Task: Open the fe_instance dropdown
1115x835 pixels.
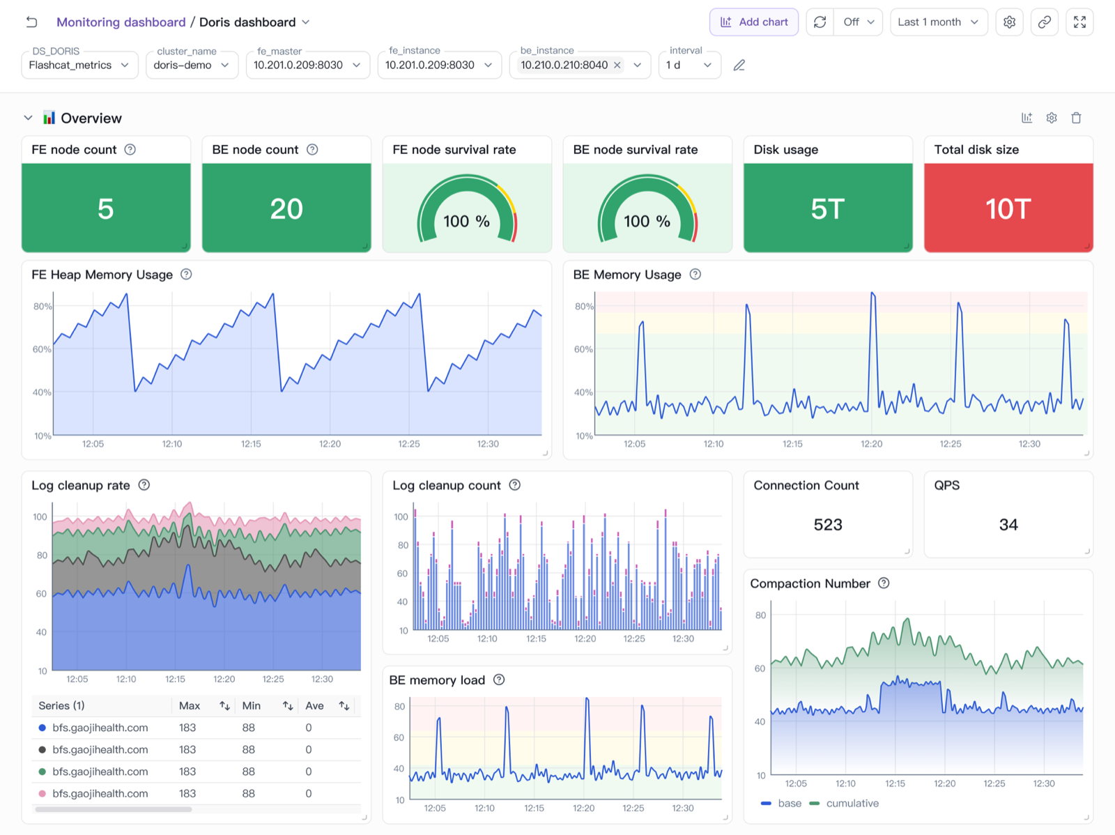Action: pyautogui.click(x=439, y=65)
